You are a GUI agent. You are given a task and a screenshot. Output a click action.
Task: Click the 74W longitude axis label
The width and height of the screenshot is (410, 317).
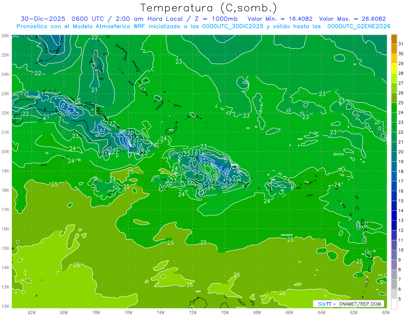[x=161, y=312]
